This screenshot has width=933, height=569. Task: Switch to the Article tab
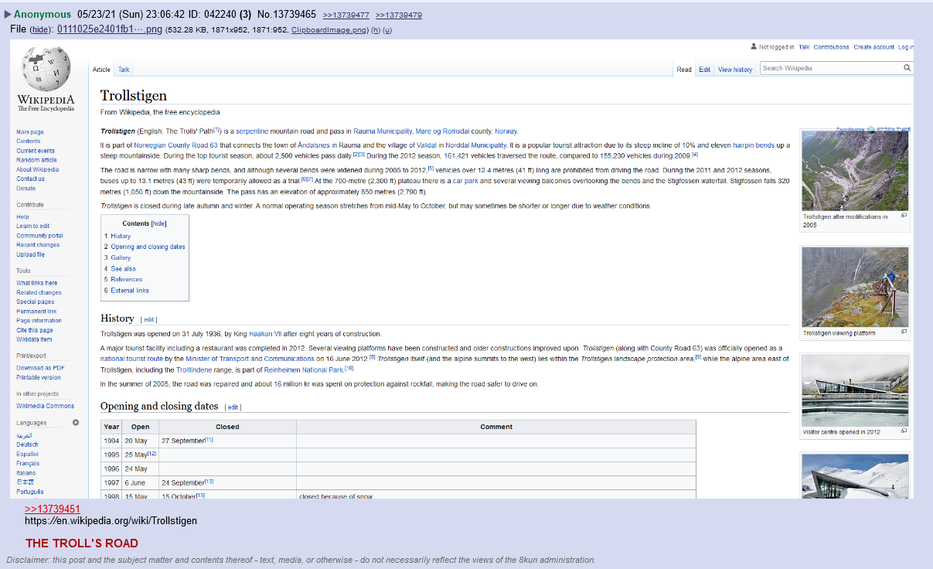pos(101,70)
